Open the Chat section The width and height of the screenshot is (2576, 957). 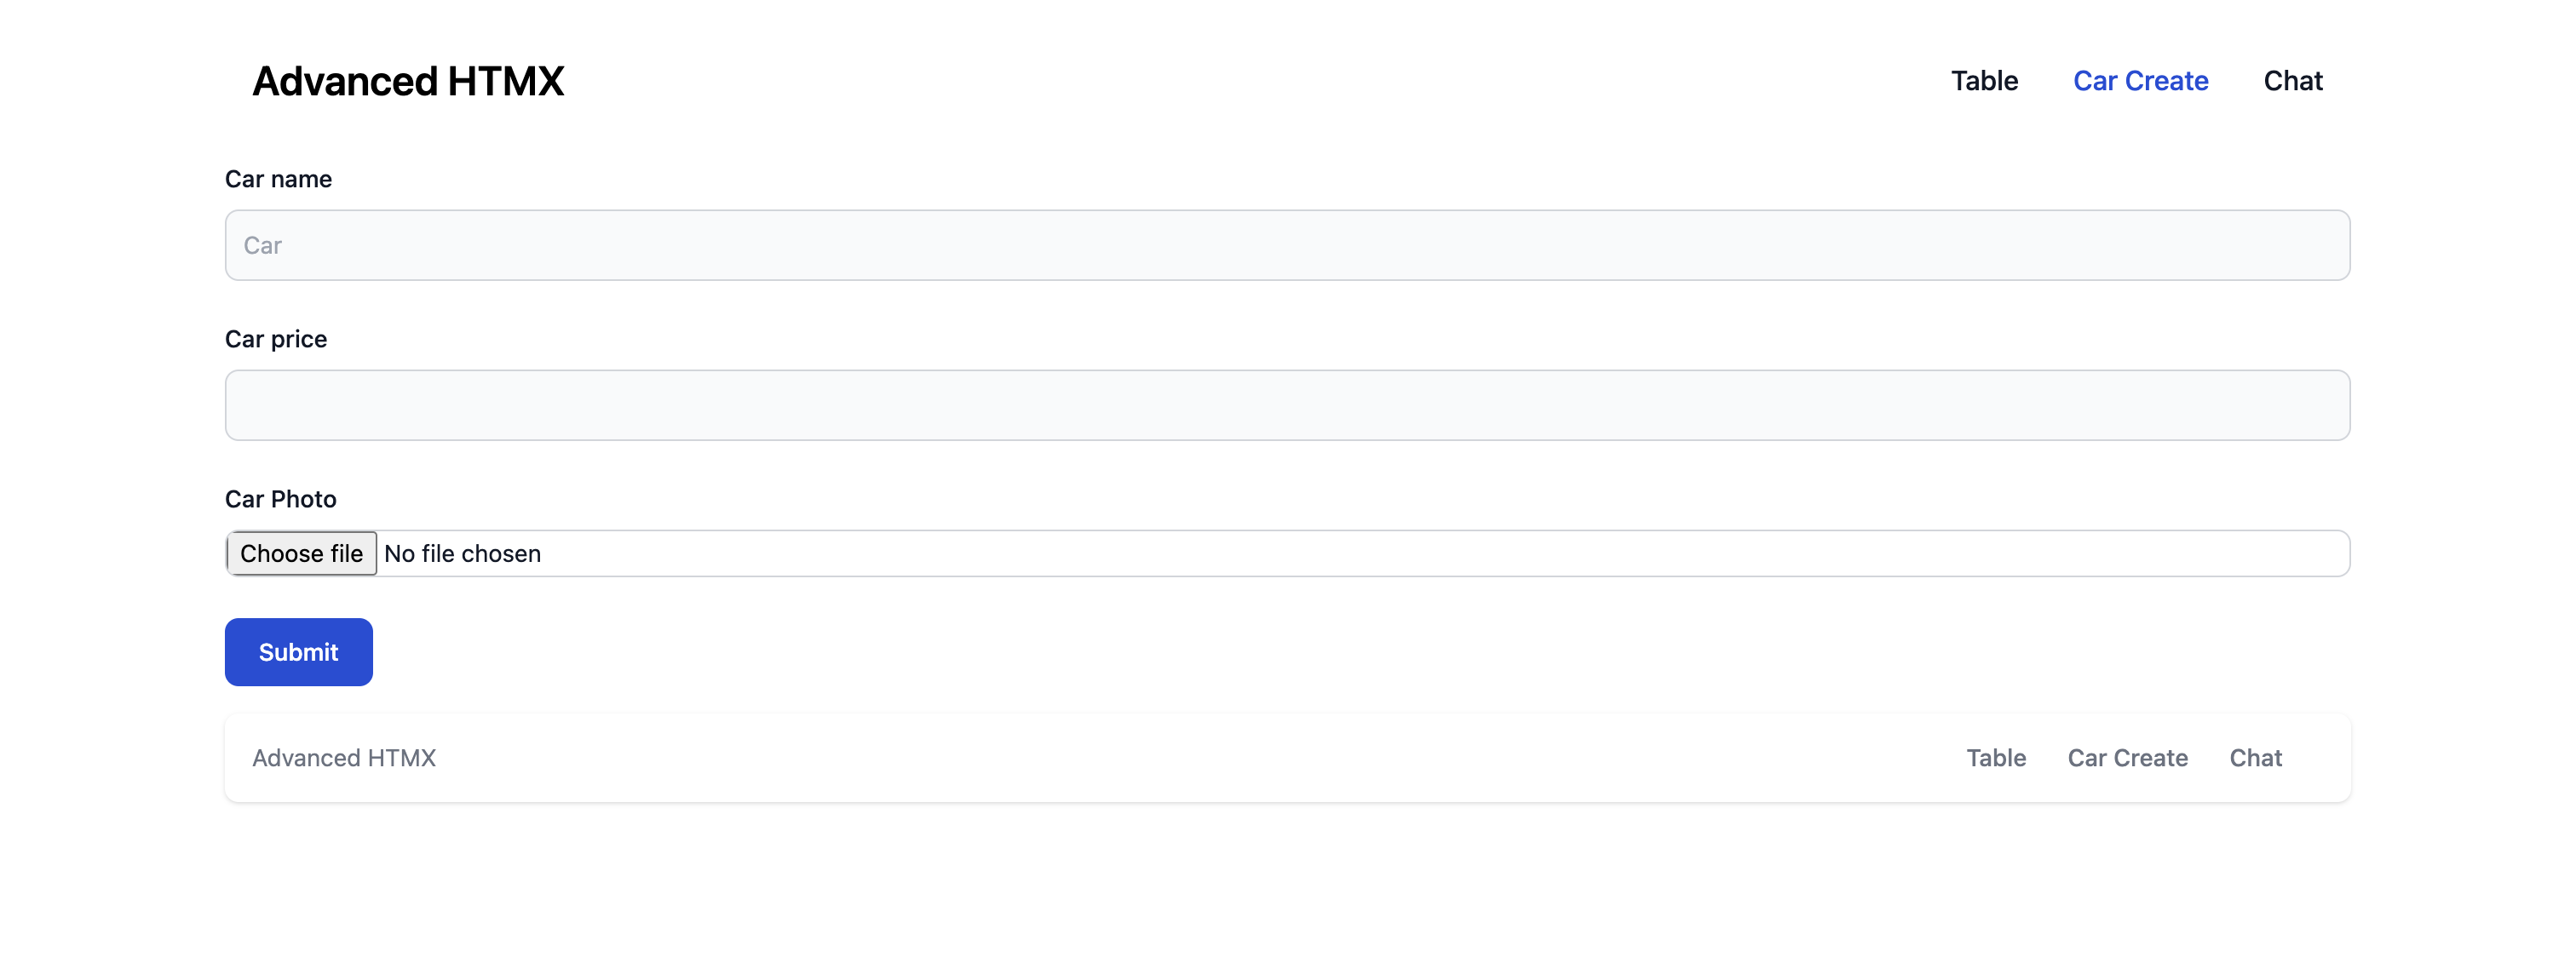[x=2293, y=80]
